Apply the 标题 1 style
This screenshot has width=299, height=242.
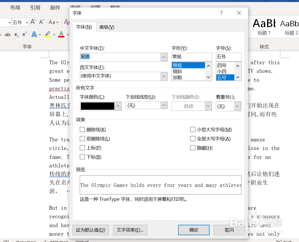[264, 27]
